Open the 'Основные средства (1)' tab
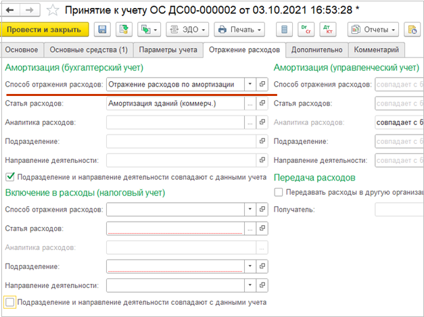 89,50
